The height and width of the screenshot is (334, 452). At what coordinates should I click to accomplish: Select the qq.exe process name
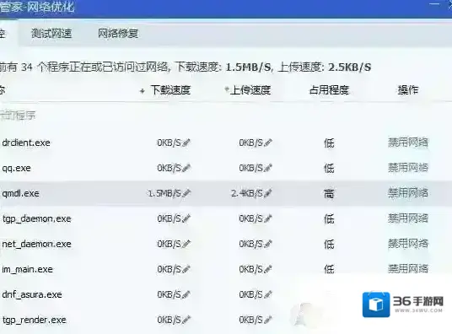(x=16, y=168)
